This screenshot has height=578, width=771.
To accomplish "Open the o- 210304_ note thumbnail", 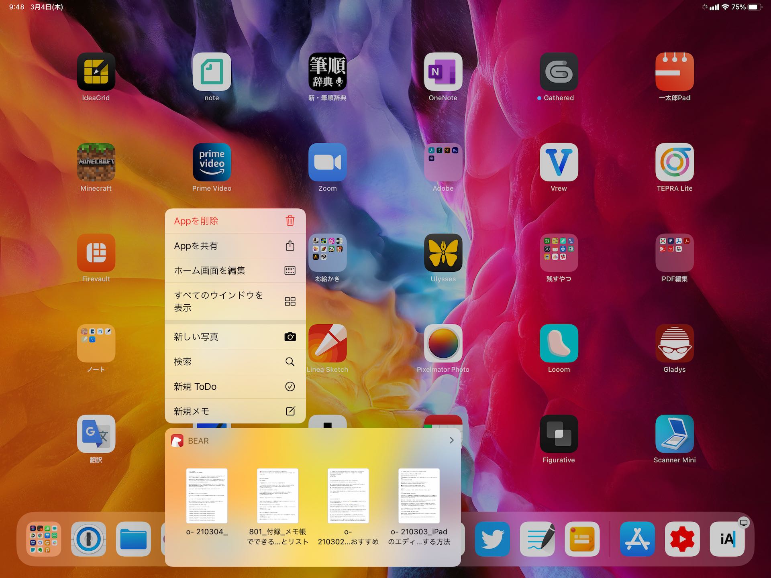I will click(x=207, y=496).
